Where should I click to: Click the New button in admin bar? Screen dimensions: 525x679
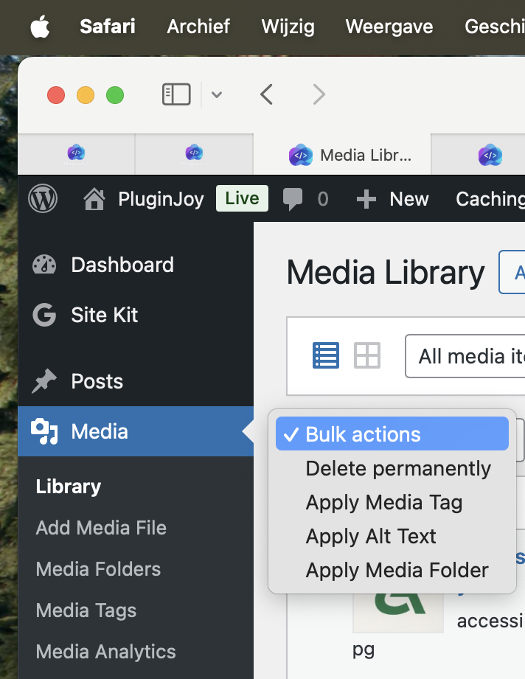[x=392, y=198]
